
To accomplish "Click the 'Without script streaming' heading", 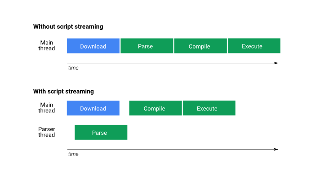I will (x=68, y=27).
